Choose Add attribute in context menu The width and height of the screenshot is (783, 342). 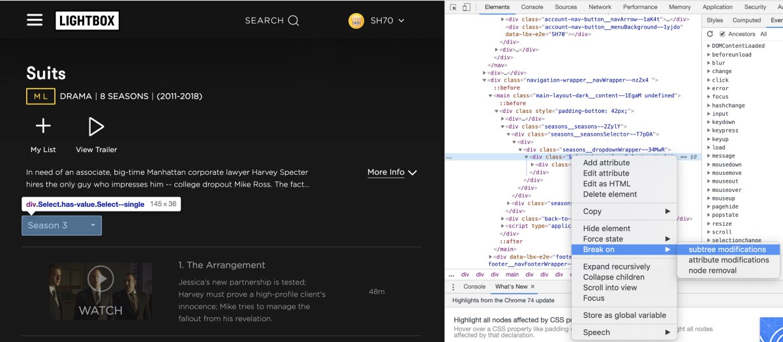(606, 163)
